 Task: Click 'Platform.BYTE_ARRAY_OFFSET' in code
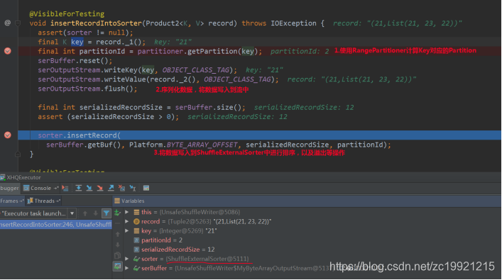(183, 145)
